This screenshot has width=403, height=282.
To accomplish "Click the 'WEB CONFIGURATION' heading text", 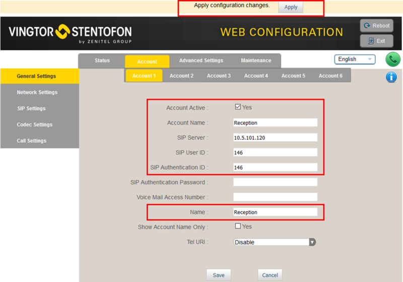I will pos(282,32).
